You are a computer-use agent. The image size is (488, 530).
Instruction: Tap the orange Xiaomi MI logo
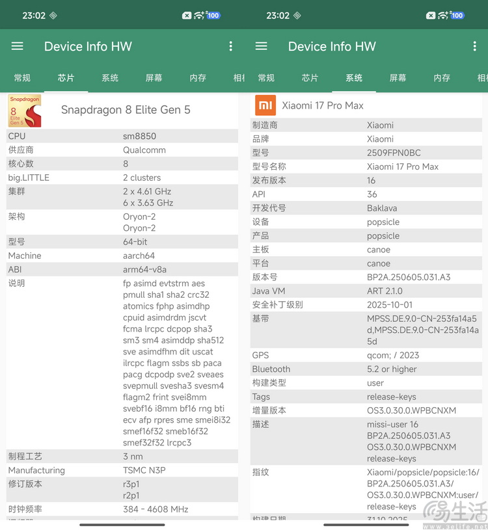265,105
